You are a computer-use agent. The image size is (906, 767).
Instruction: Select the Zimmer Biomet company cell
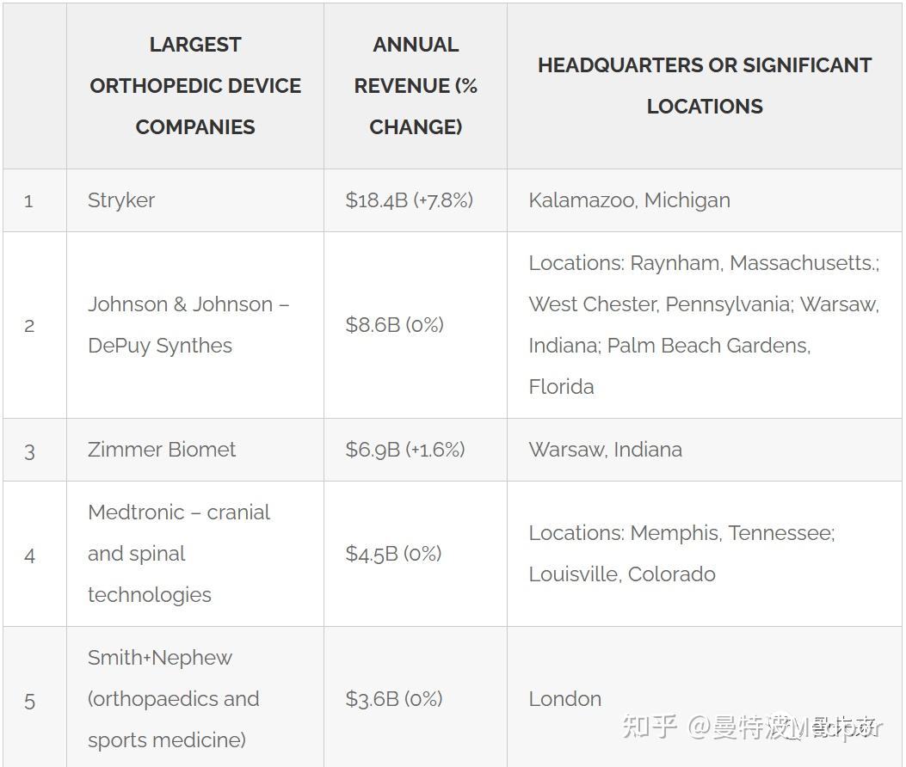click(x=162, y=450)
